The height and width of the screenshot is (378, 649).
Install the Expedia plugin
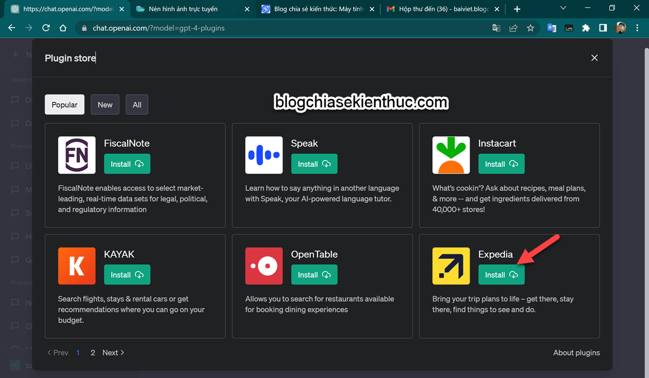[501, 275]
